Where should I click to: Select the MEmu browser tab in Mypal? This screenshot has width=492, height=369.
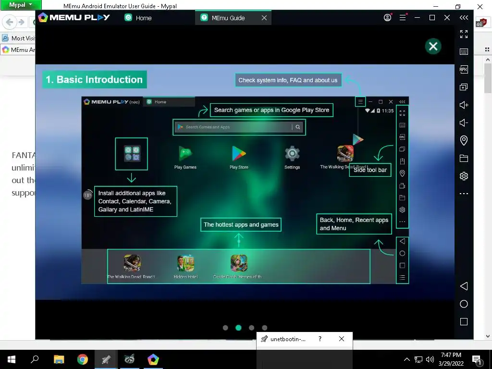(x=19, y=49)
